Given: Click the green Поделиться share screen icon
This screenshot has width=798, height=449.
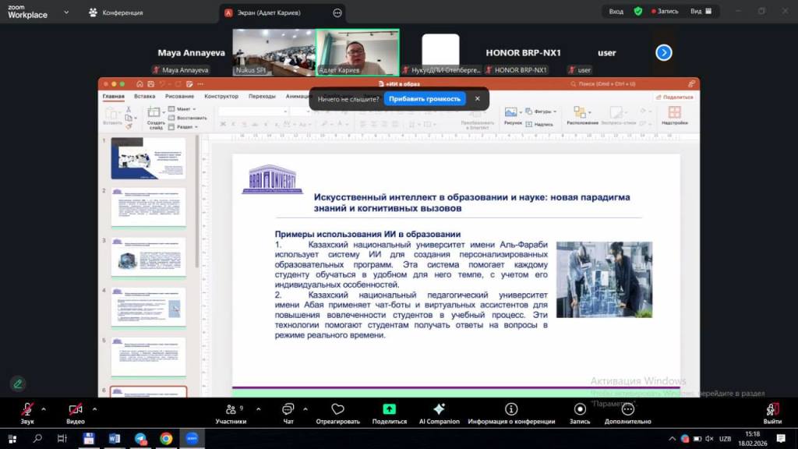Looking at the screenshot, I should coord(389,409).
